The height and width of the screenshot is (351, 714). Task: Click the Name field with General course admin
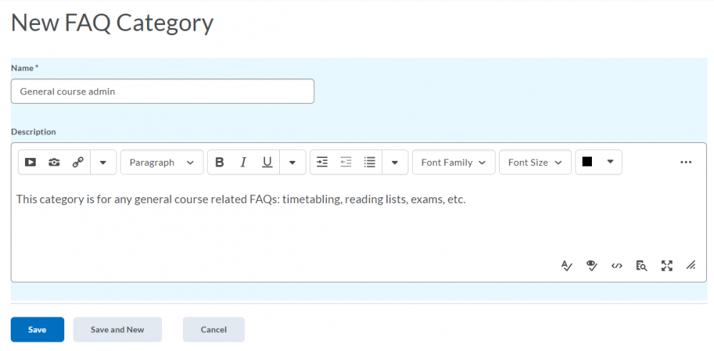coord(163,92)
